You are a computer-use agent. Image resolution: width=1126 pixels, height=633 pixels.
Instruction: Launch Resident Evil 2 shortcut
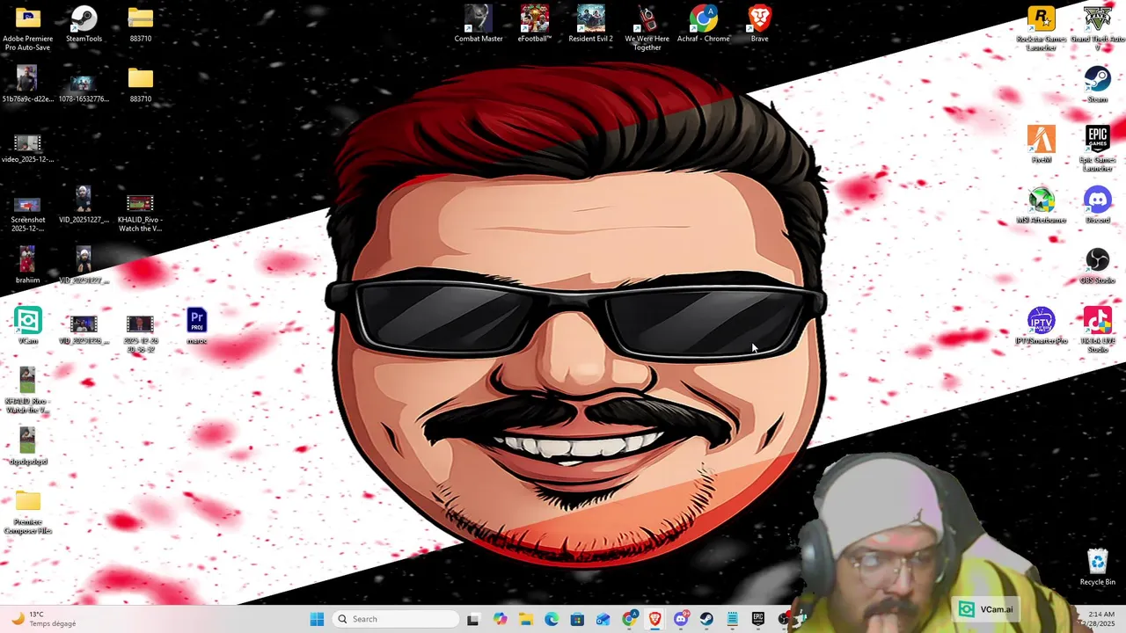coord(590,24)
